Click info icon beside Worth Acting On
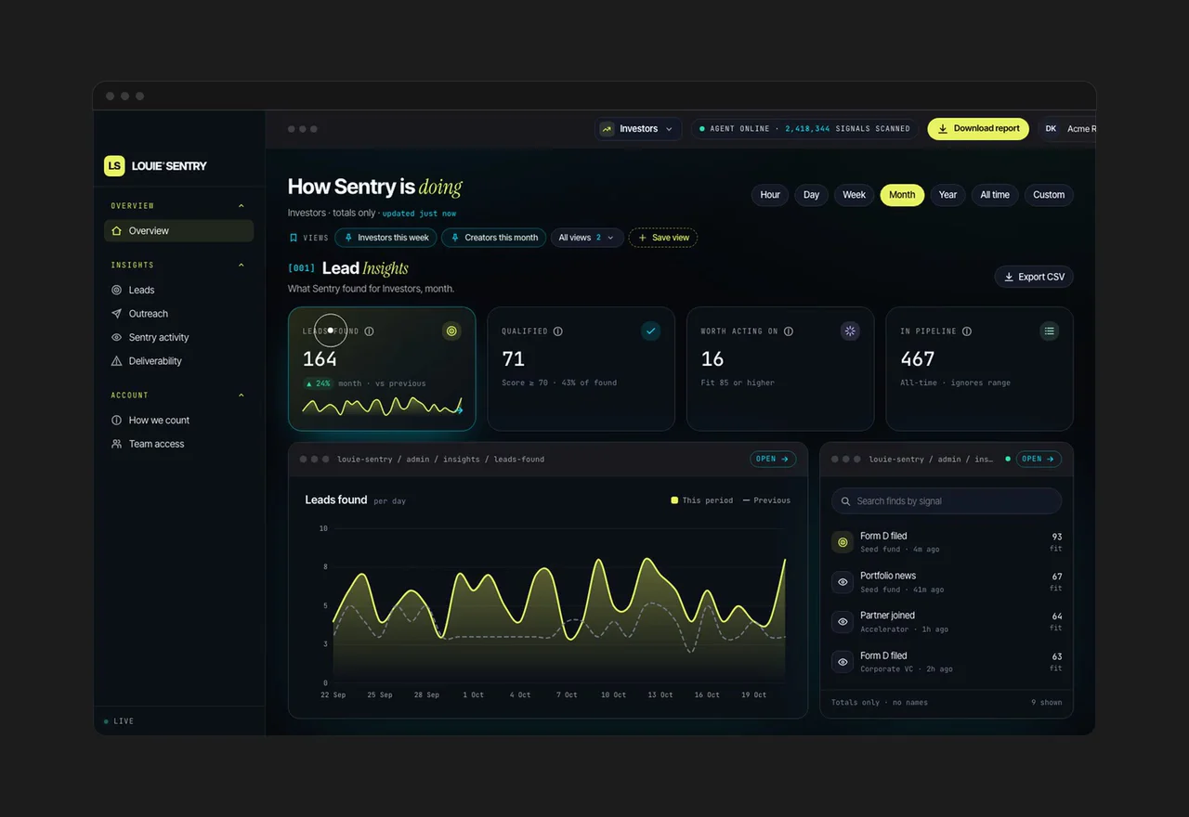 point(789,331)
